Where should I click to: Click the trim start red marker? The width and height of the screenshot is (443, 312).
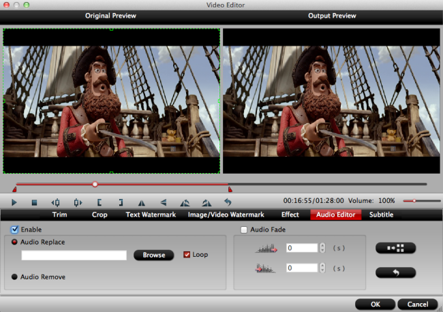pos(14,189)
